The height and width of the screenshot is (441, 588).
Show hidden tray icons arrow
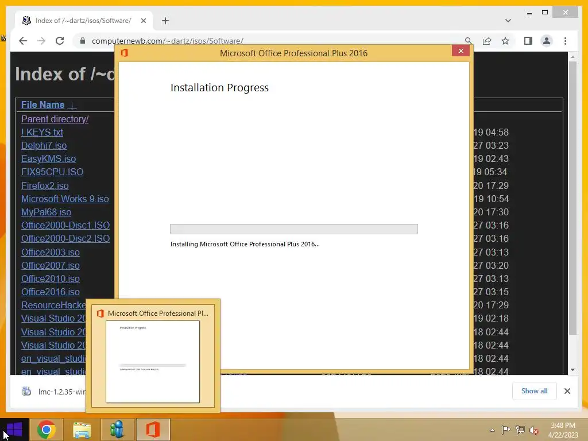point(492,430)
